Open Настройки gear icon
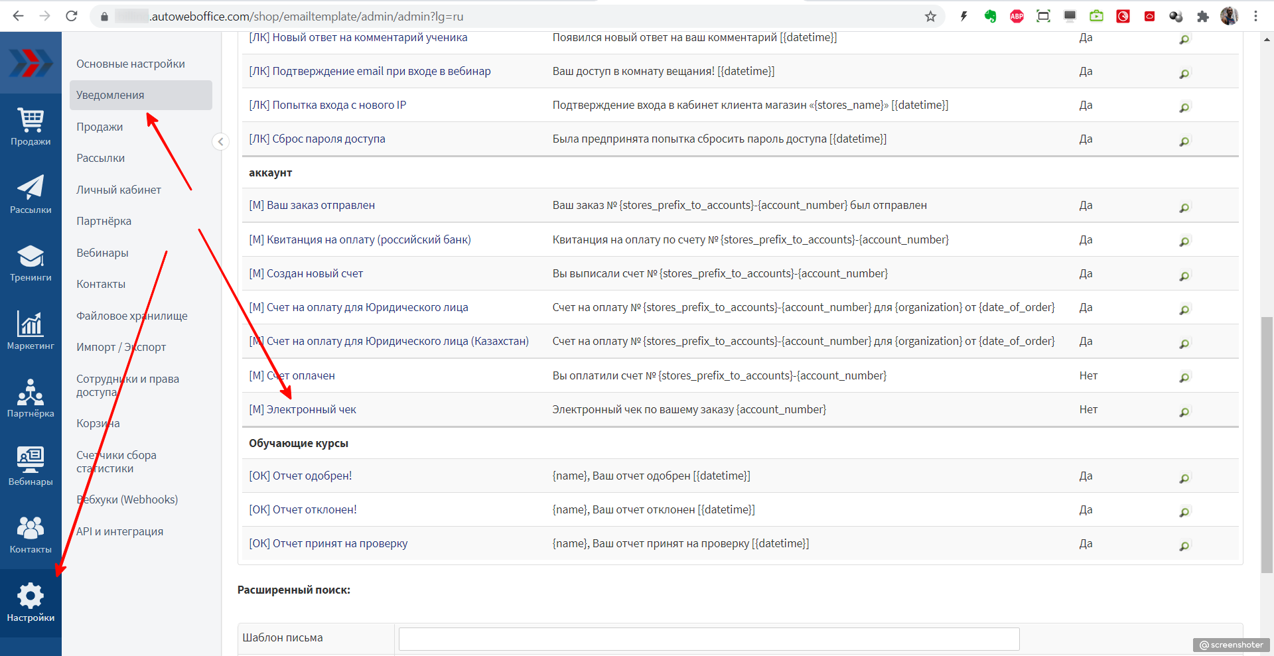This screenshot has width=1274, height=656. coord(31,602)
